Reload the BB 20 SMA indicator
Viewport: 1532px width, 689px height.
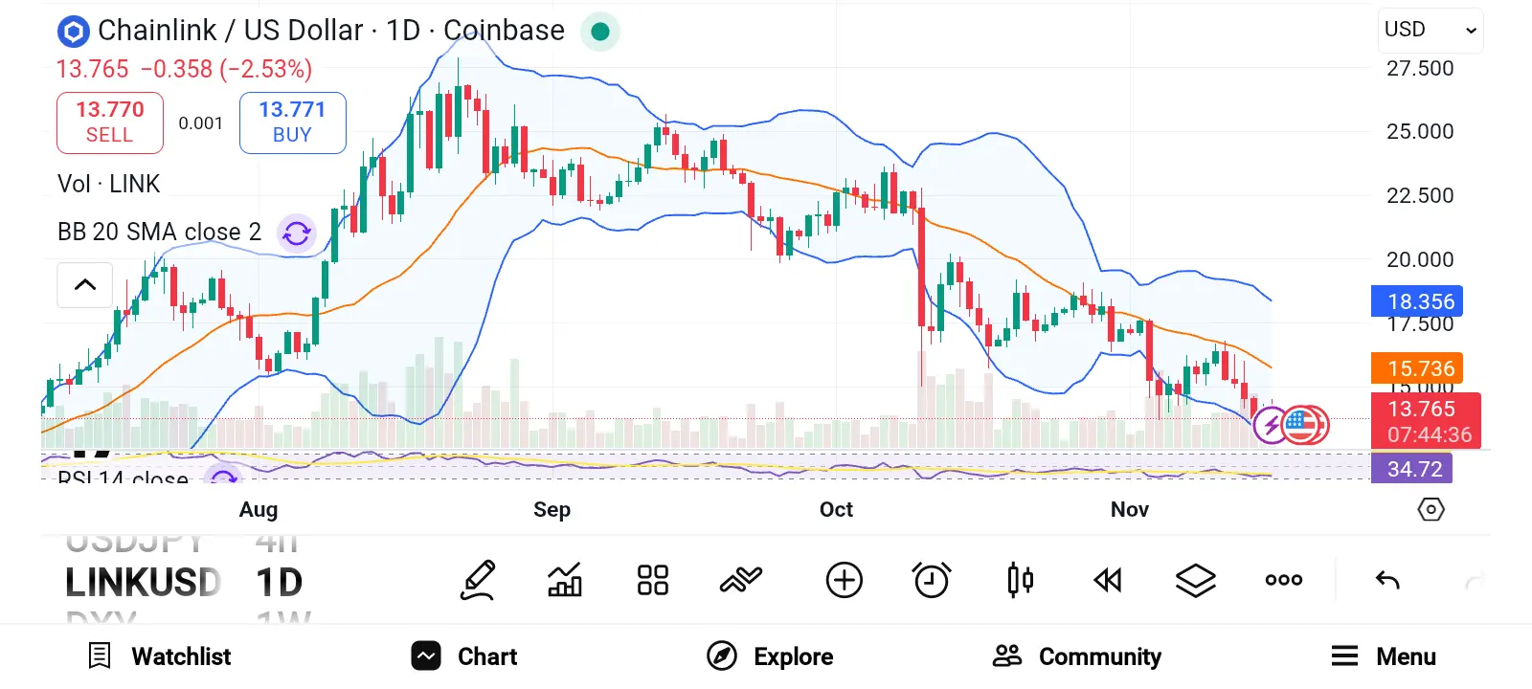click(x=296, y=233)
